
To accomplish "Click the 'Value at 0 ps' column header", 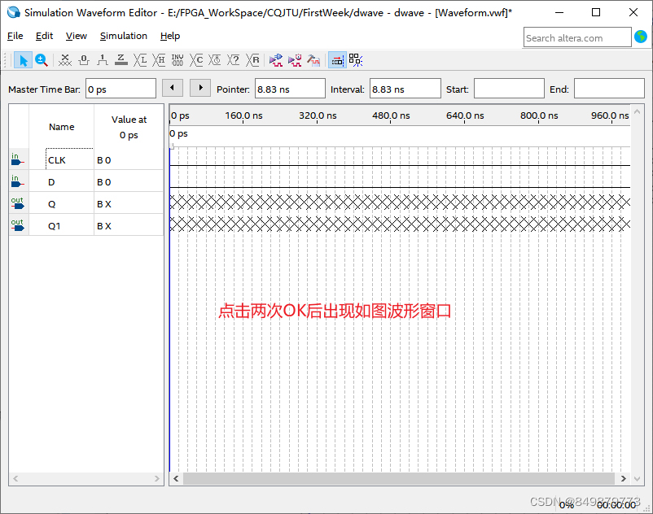I will click(129, 127).
